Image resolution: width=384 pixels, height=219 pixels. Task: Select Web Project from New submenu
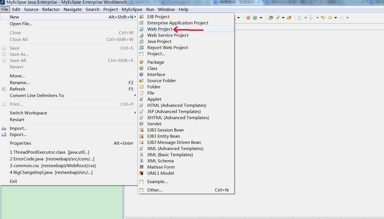[x=186, y=29]
